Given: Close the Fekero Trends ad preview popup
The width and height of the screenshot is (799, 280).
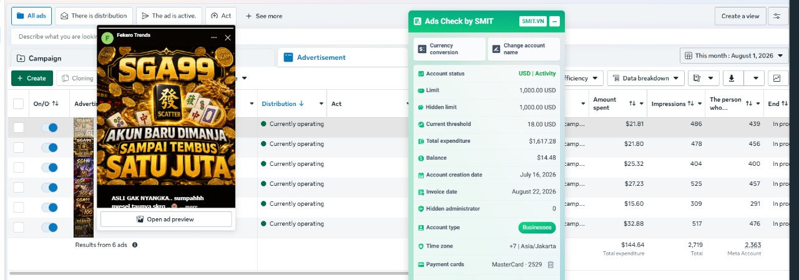Looking at the screenshot, I should (228, 37).
